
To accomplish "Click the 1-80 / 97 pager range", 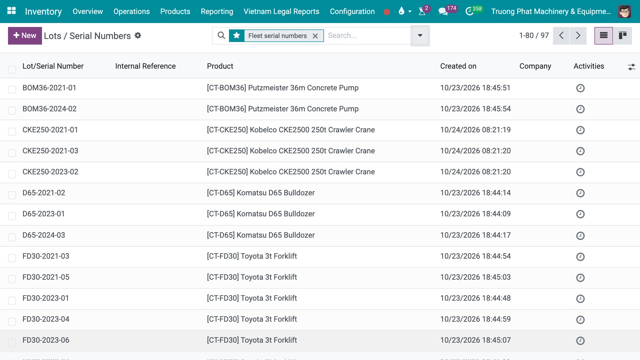I will (534, 35).
